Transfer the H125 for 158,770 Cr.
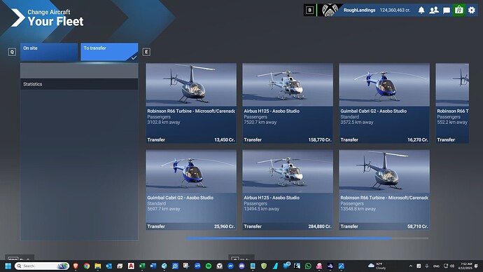Image resolution: width=483 pixels, height=272 pixels. point(288,140)
